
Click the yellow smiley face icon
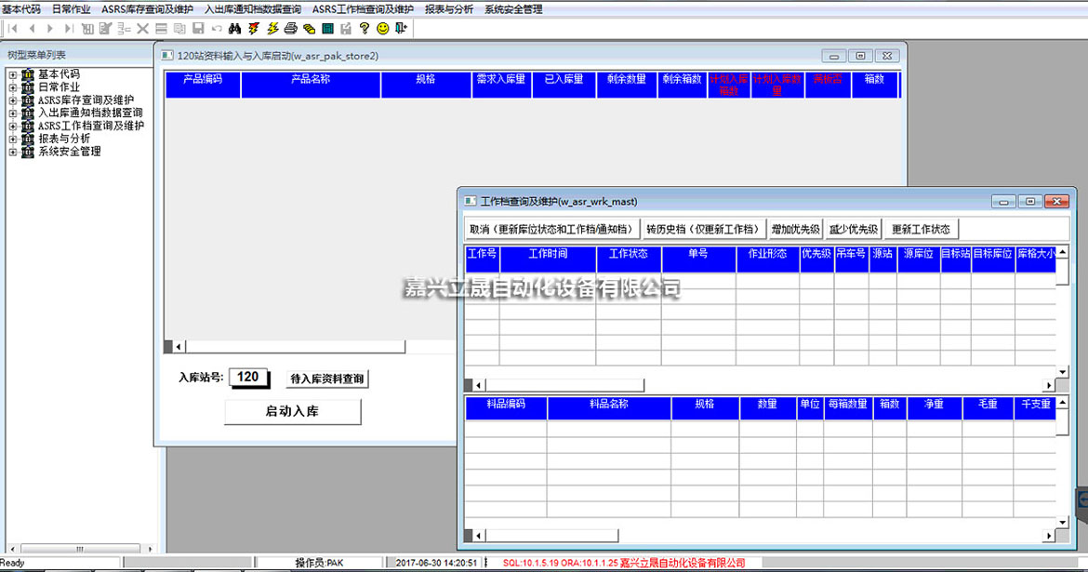pyautogui.click(x=383, y=29)
